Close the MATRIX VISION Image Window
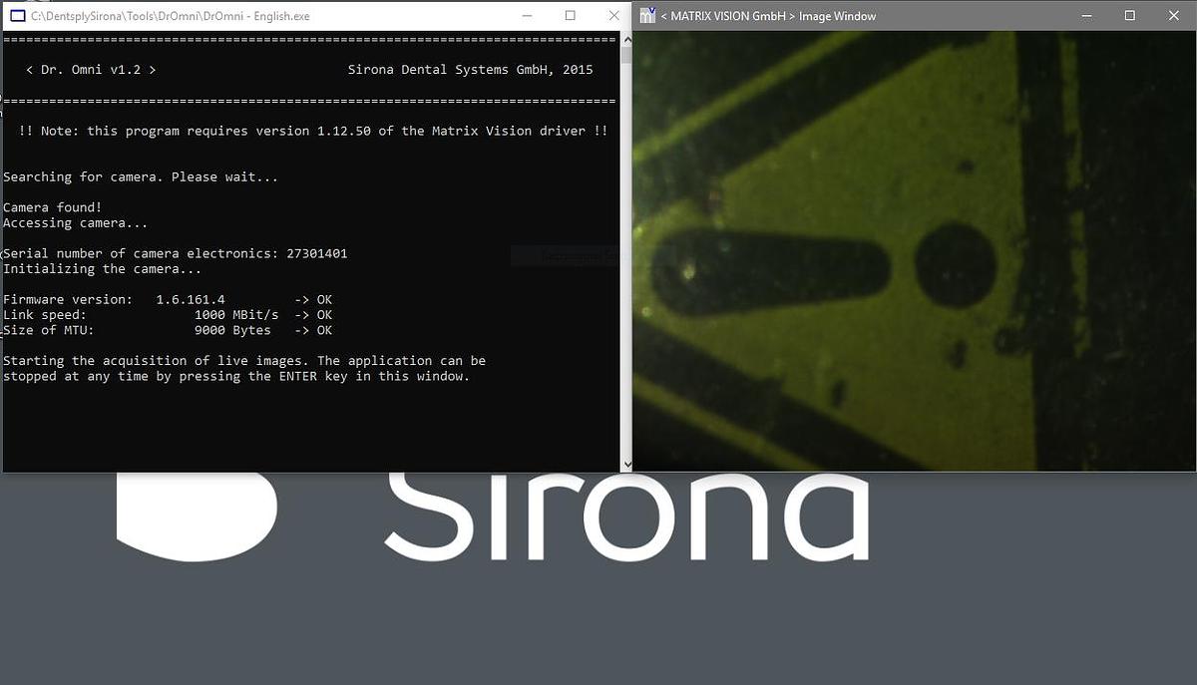 tap(1174, 16)
